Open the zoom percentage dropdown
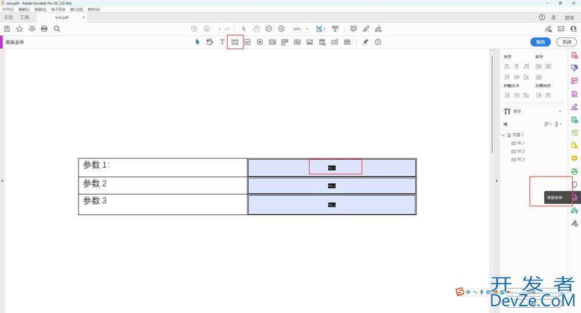This screenshot has height=313, width=581. (x=307, y=29)
